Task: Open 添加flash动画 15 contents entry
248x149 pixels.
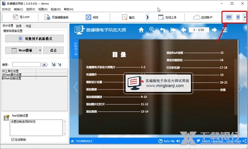Action: pyautogui.click(x=195, y=53)
